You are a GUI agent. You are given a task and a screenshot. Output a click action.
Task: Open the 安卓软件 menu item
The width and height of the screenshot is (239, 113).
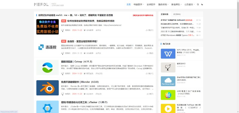click(151, 4)
